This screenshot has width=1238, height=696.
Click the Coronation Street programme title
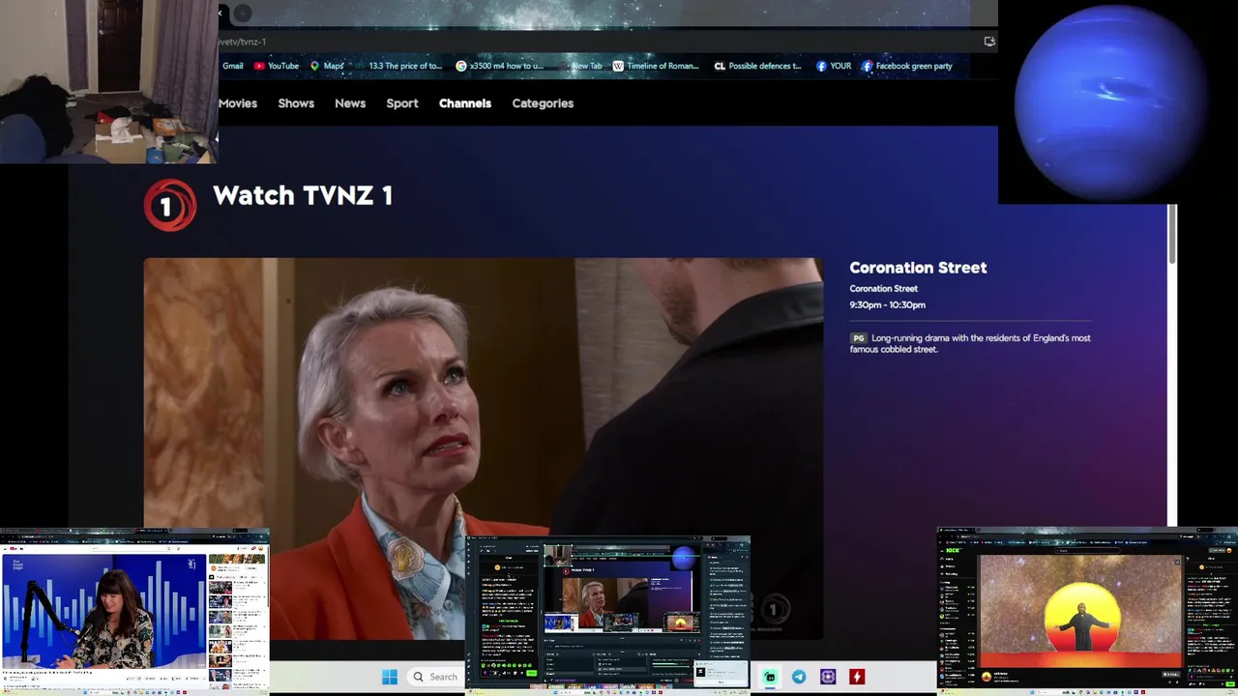(918, 268)
